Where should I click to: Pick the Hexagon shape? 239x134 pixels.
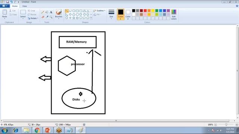(x=77, y=15)
